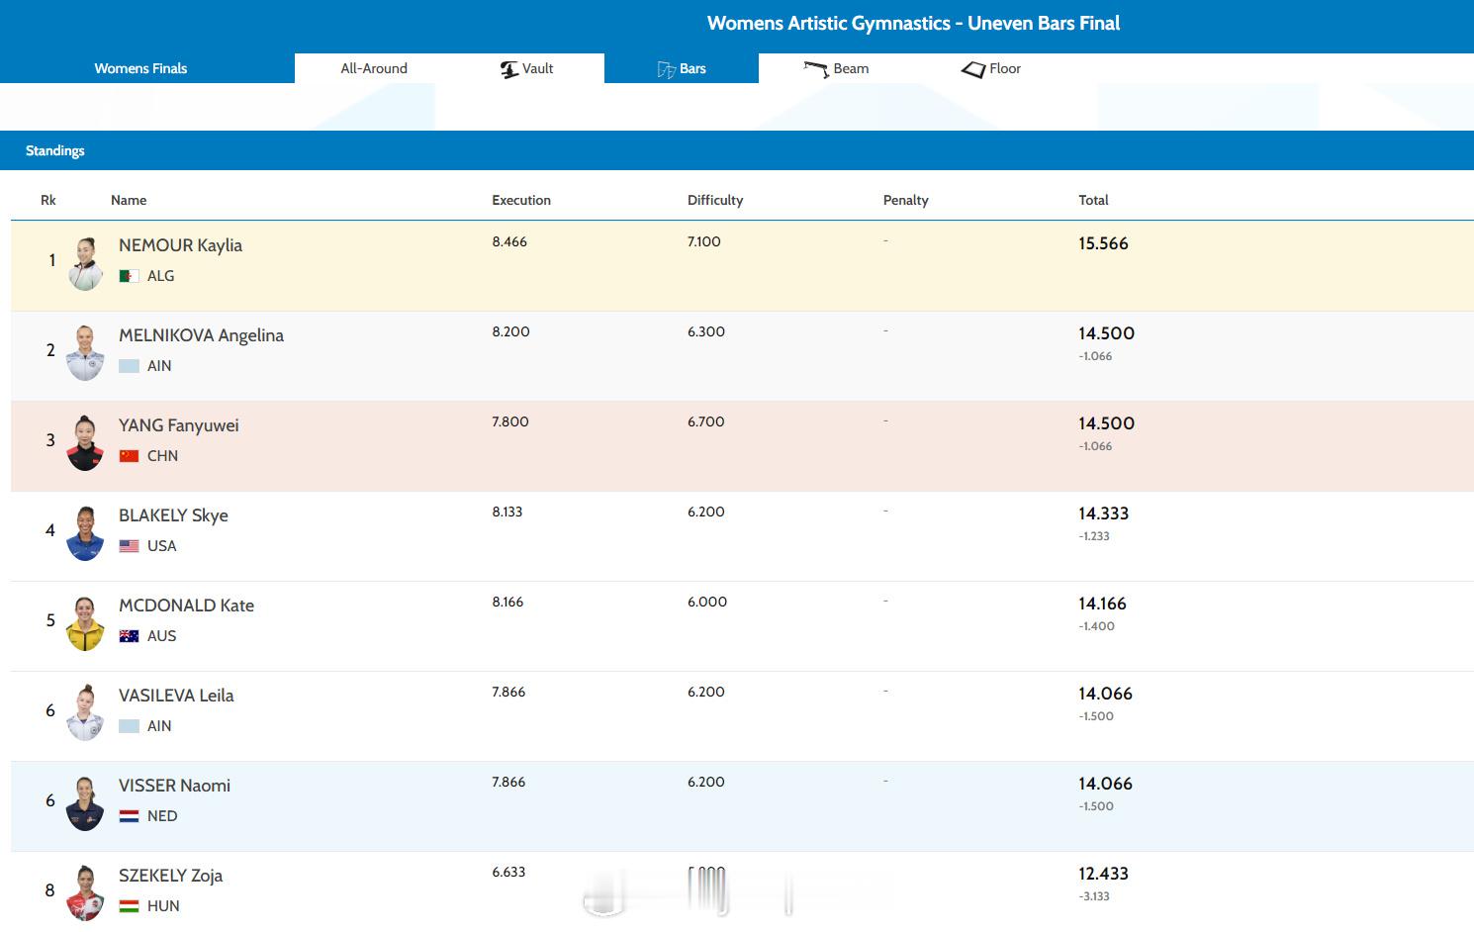Click the USA flag under Blakely Skye
This screenshot has height=932, width=1474.
[129, 546]
